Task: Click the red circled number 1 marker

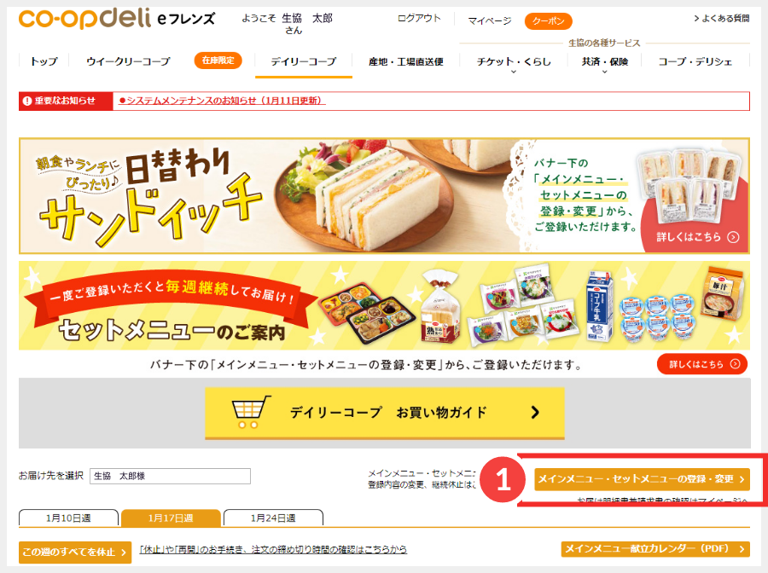Action: pos(503,479)
